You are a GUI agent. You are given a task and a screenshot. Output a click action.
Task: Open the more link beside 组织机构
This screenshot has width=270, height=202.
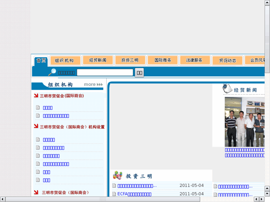click(93, 85)
